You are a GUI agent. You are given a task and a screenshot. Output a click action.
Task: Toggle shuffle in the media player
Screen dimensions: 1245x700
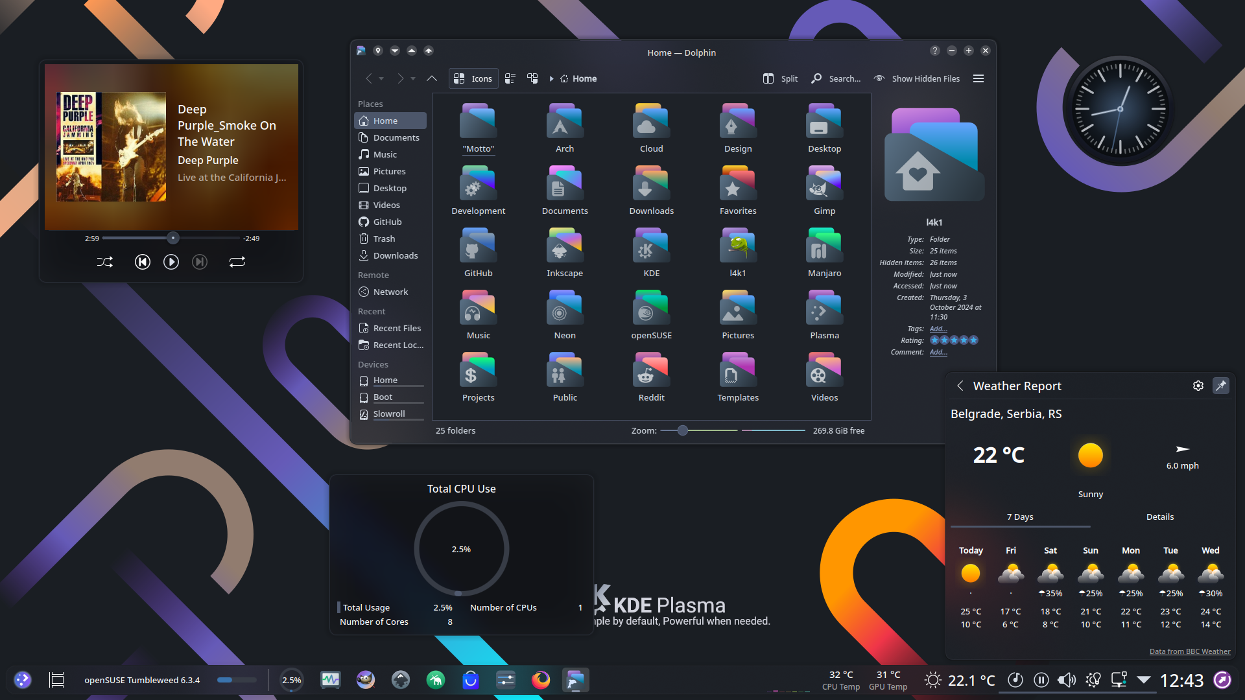coord(105,262)
